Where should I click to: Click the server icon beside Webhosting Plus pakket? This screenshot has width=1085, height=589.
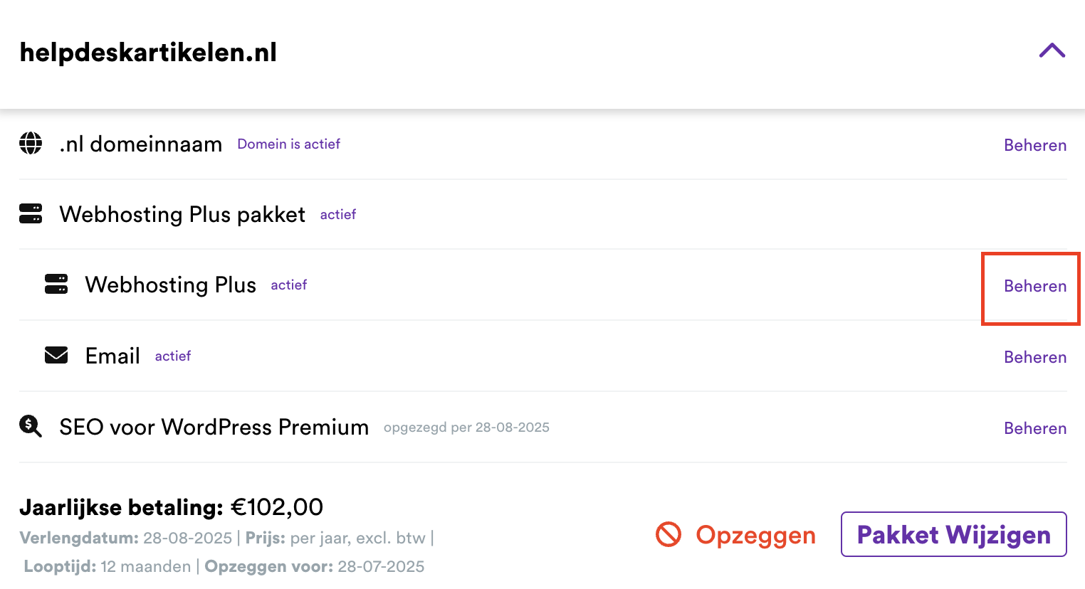[31, 213]
